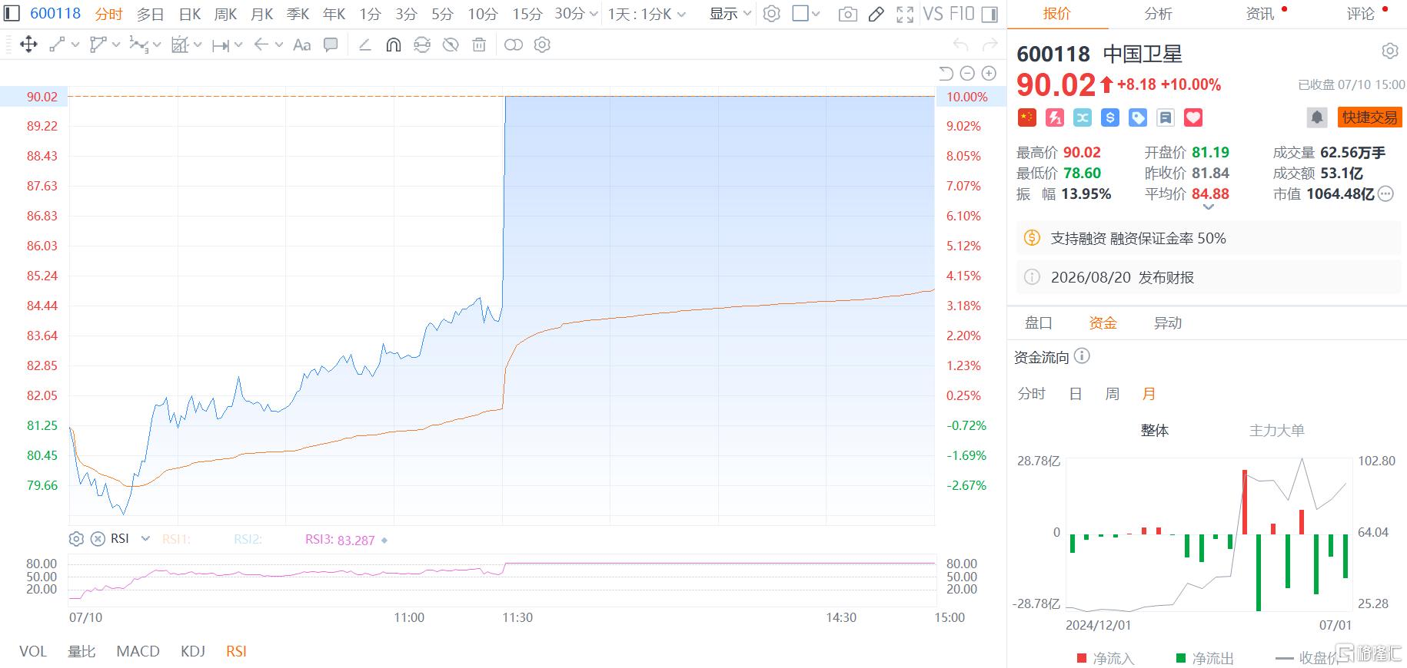This screenshot has width=1407, height=668.
Task: Toggle the left sidebar panel
Action: [12, 13]
